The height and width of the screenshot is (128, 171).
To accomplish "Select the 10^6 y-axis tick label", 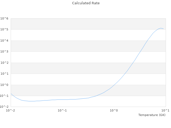I will 4,18.
